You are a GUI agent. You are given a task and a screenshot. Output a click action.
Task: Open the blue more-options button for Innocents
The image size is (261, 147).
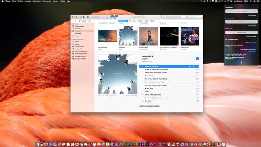tap(197, 58)
